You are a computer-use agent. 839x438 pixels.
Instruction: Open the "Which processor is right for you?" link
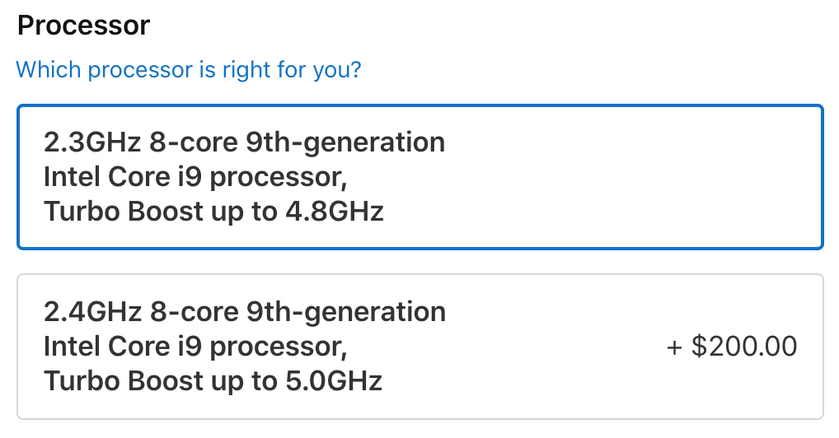(188, 69)
